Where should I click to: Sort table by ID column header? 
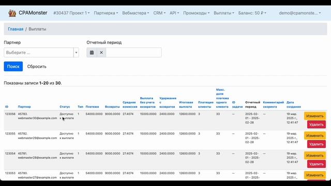tap(7, 107)
